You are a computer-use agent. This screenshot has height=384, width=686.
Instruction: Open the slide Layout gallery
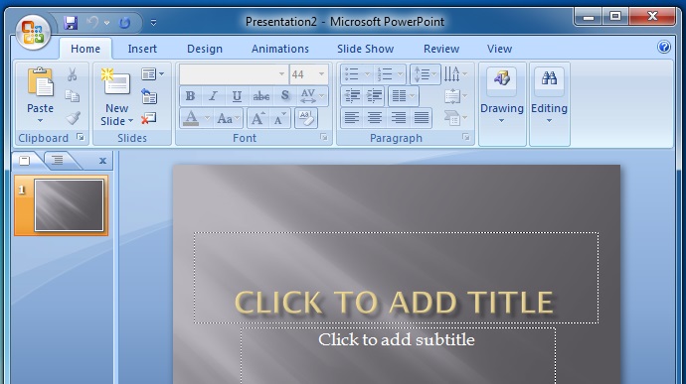pos(152,74)
